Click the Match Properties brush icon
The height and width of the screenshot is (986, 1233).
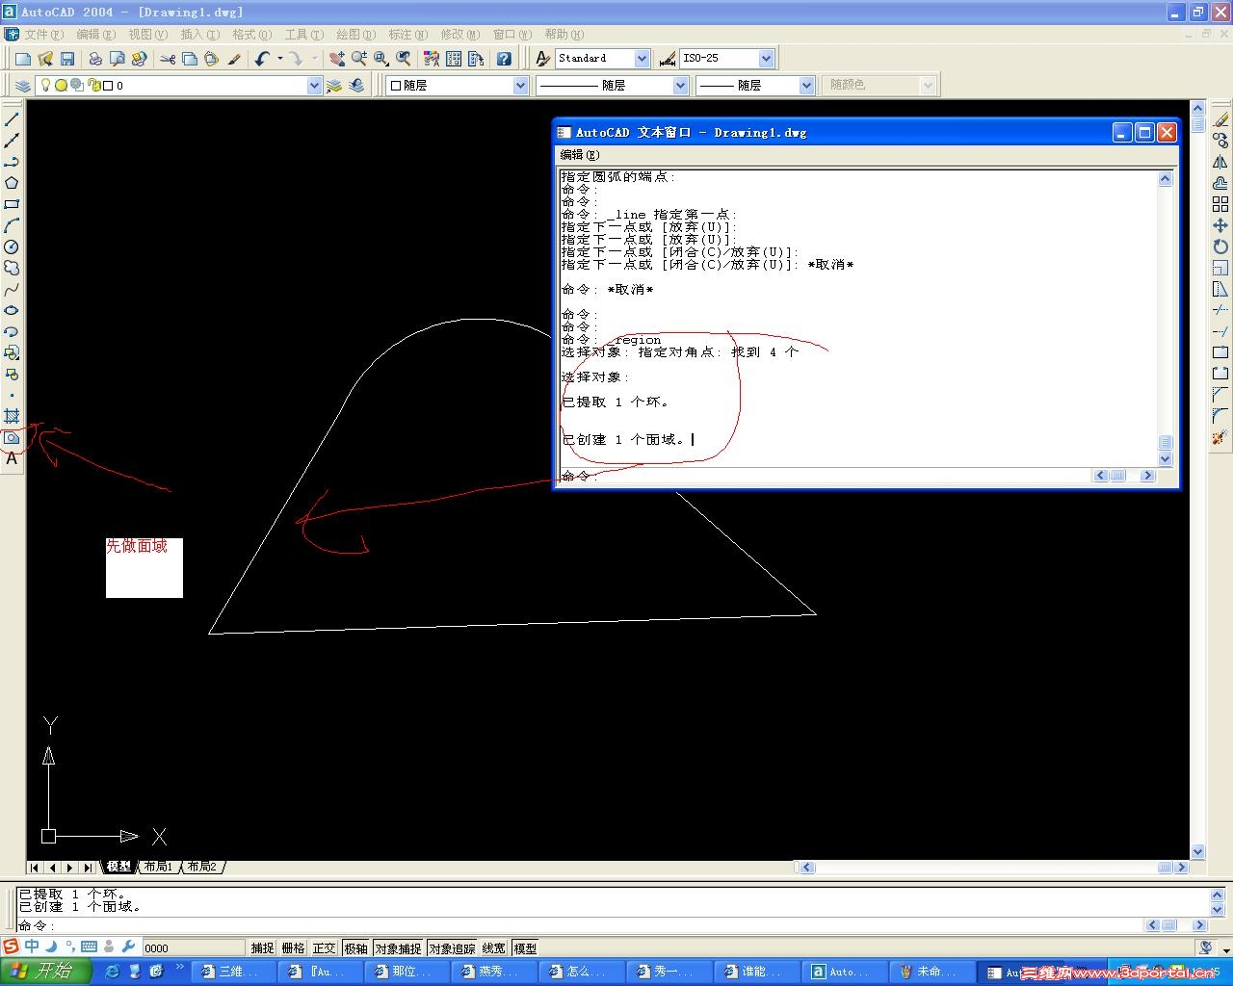(234, 59)
